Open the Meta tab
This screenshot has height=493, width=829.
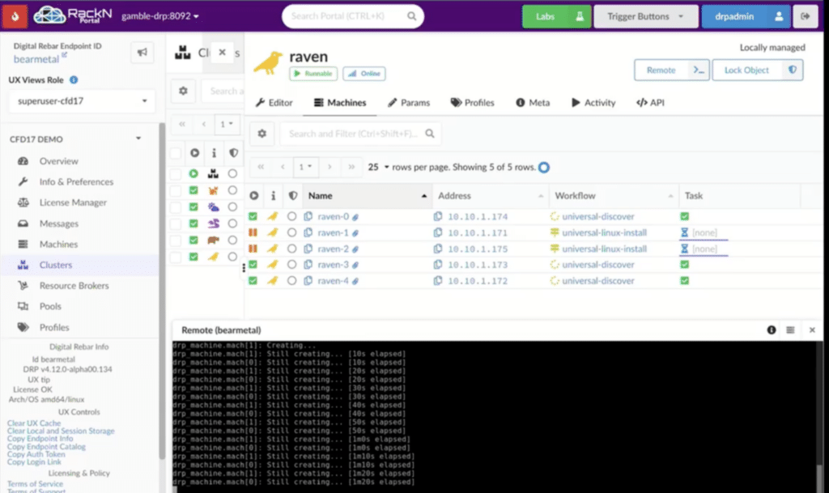point(533,103)
